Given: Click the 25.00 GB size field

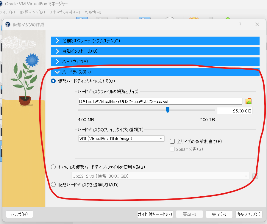Looking at the screenshot, I should point(235,111).
